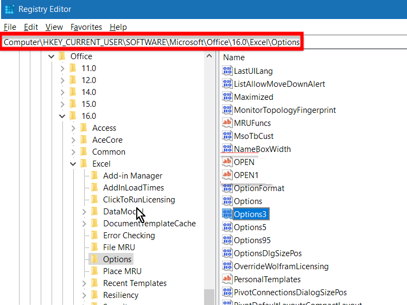Click the Excel folder icon in tree

(x=84, y=164)
